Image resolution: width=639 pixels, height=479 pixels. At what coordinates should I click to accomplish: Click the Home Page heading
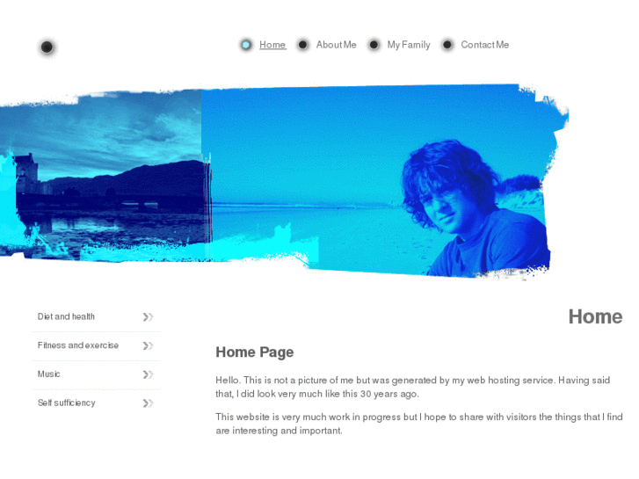pyautogui.click(x=255, y=352)
